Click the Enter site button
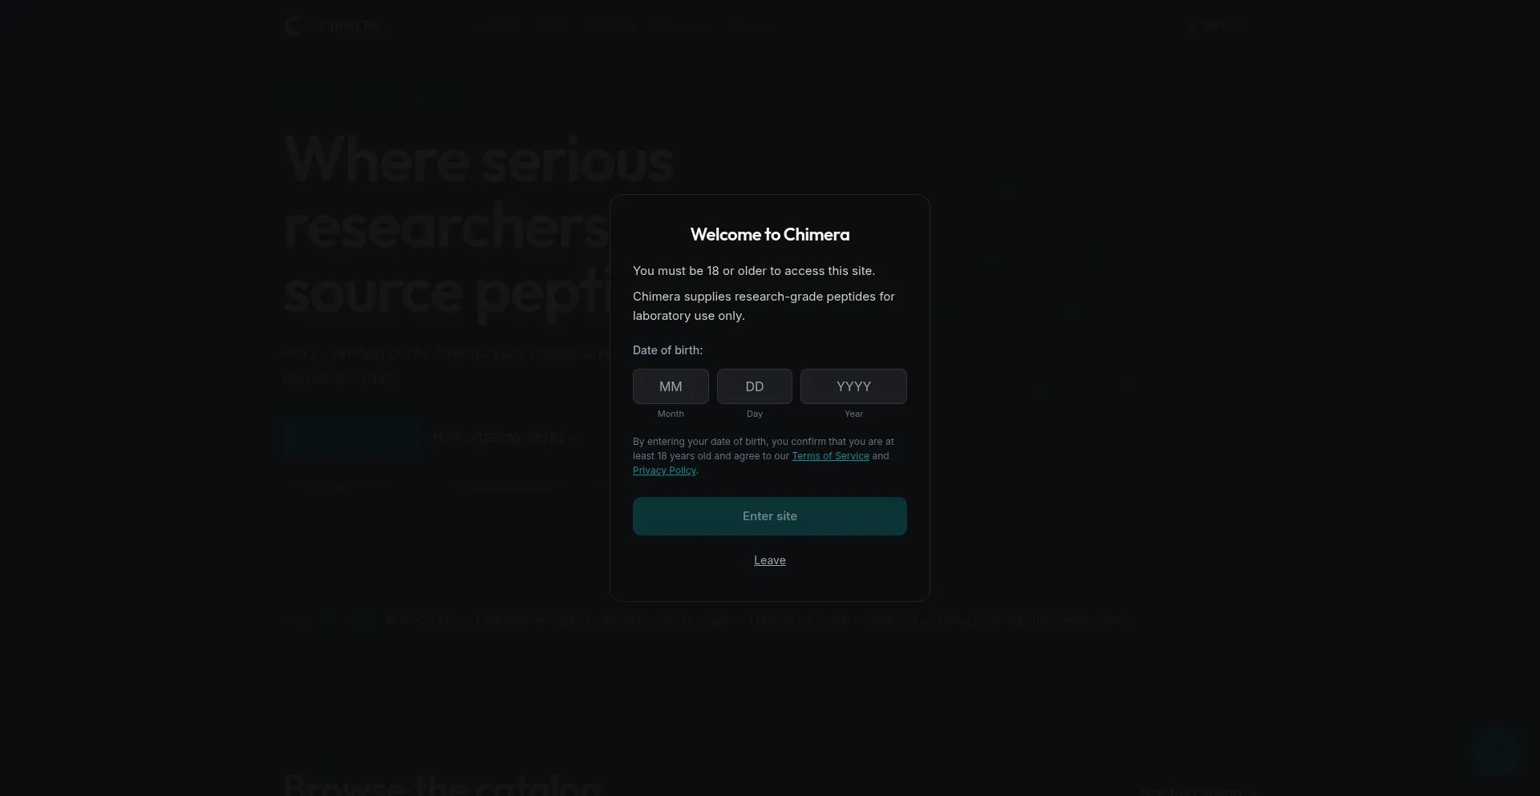The width and height of the screenshot is (1540, 796). 770,516
